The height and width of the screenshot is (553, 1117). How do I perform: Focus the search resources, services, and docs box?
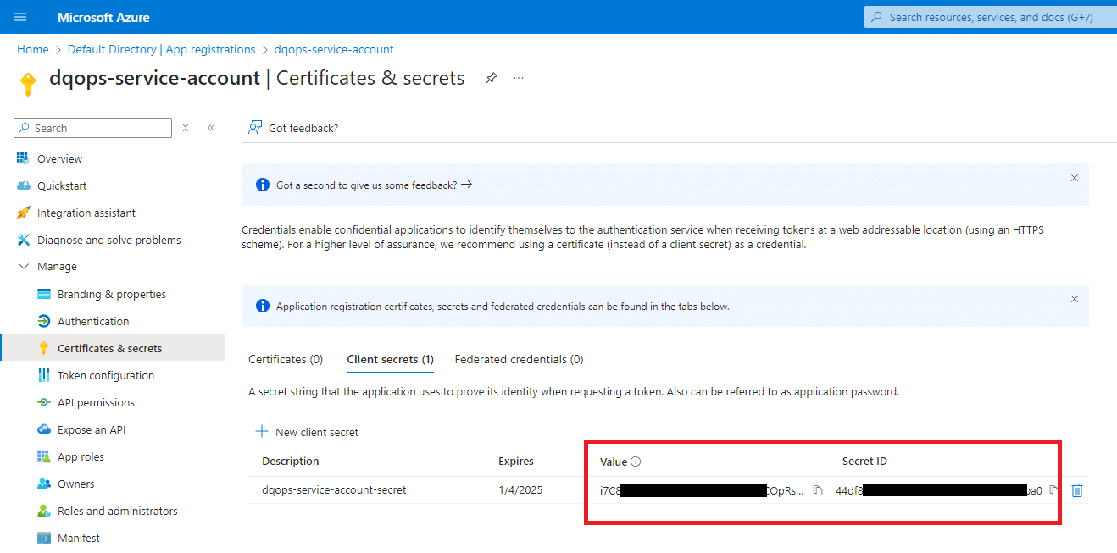pyautogui.click(x=990, y=17)
